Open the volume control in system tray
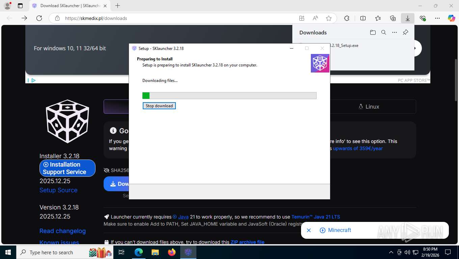The image size is (459, 259). tap(407, 252)
